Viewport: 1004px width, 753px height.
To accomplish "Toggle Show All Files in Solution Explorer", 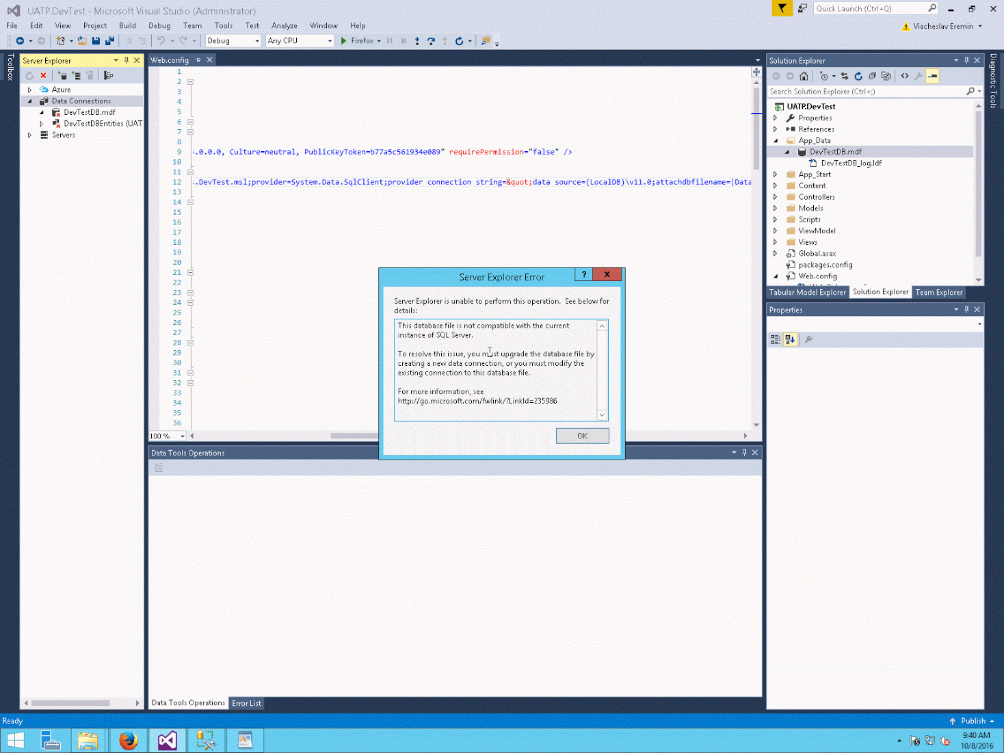I will pyautogui.click(x=886, y=76).
